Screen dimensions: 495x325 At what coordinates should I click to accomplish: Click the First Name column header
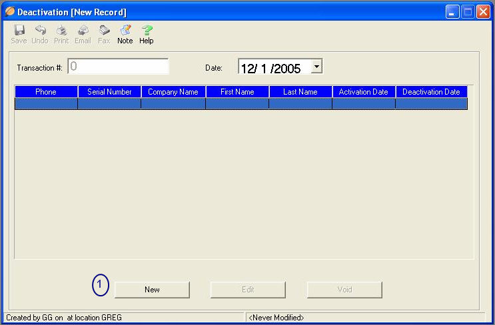click(x=237, y=92)
